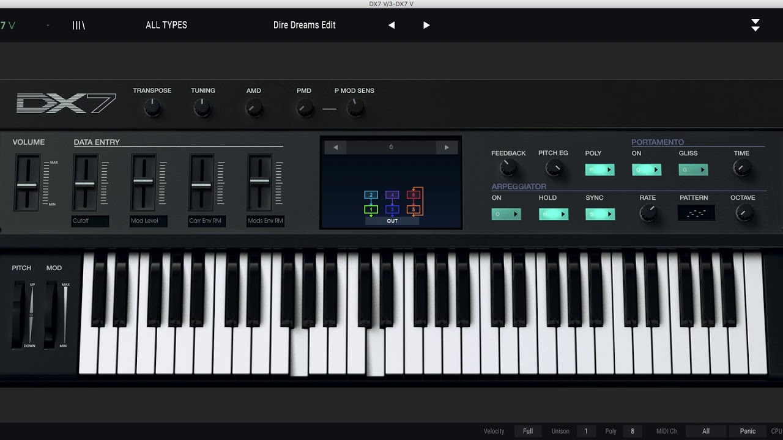Click operator 1 box in algorithm diagram
The height and width of the screenshot is (440, 783).
pos(371,209)
